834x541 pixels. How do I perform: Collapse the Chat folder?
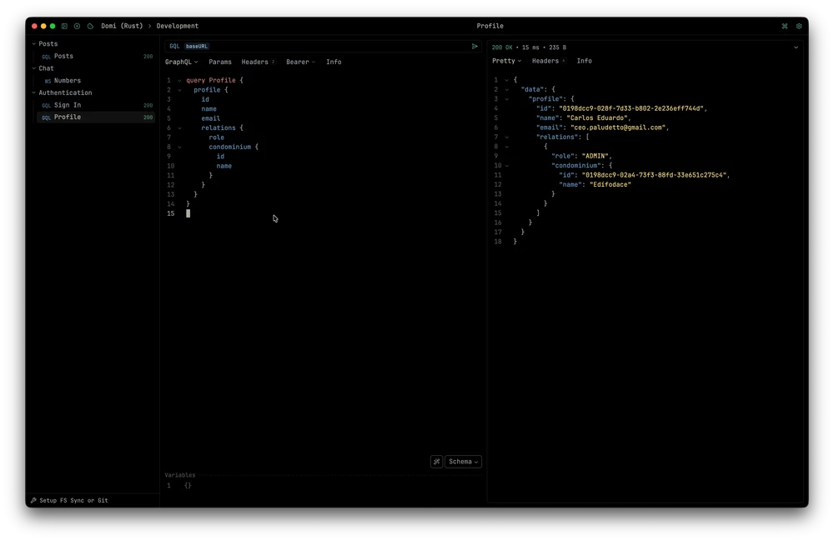point(34,68)
